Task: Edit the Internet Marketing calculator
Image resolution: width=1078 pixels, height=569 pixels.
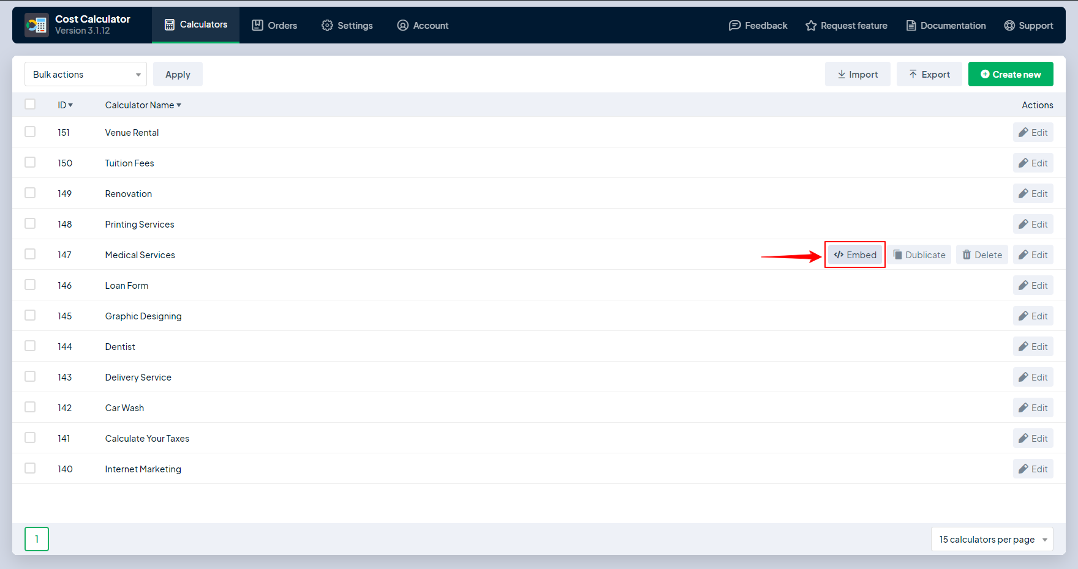Action: (x=1033, y=469)
